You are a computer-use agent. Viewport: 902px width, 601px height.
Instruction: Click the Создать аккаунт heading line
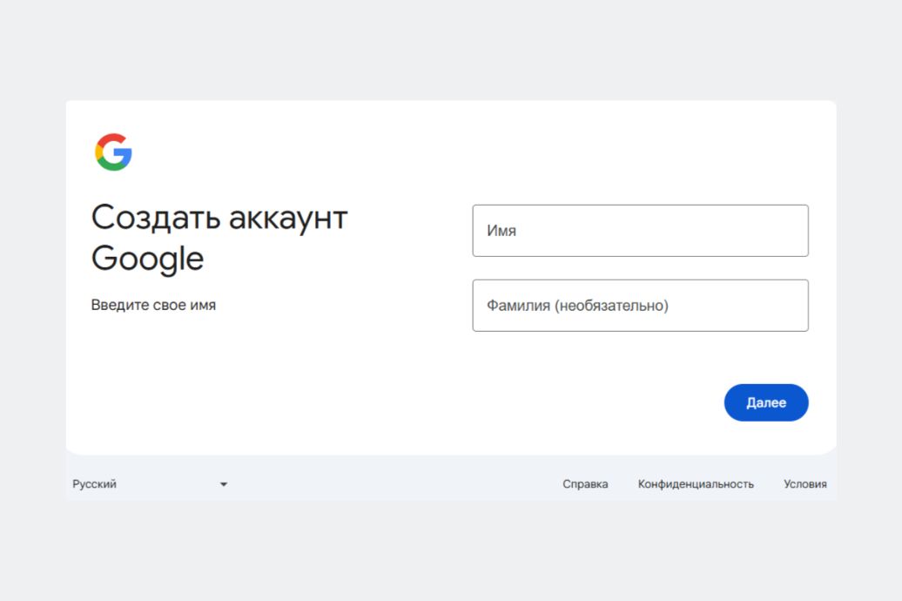(219, 218)
